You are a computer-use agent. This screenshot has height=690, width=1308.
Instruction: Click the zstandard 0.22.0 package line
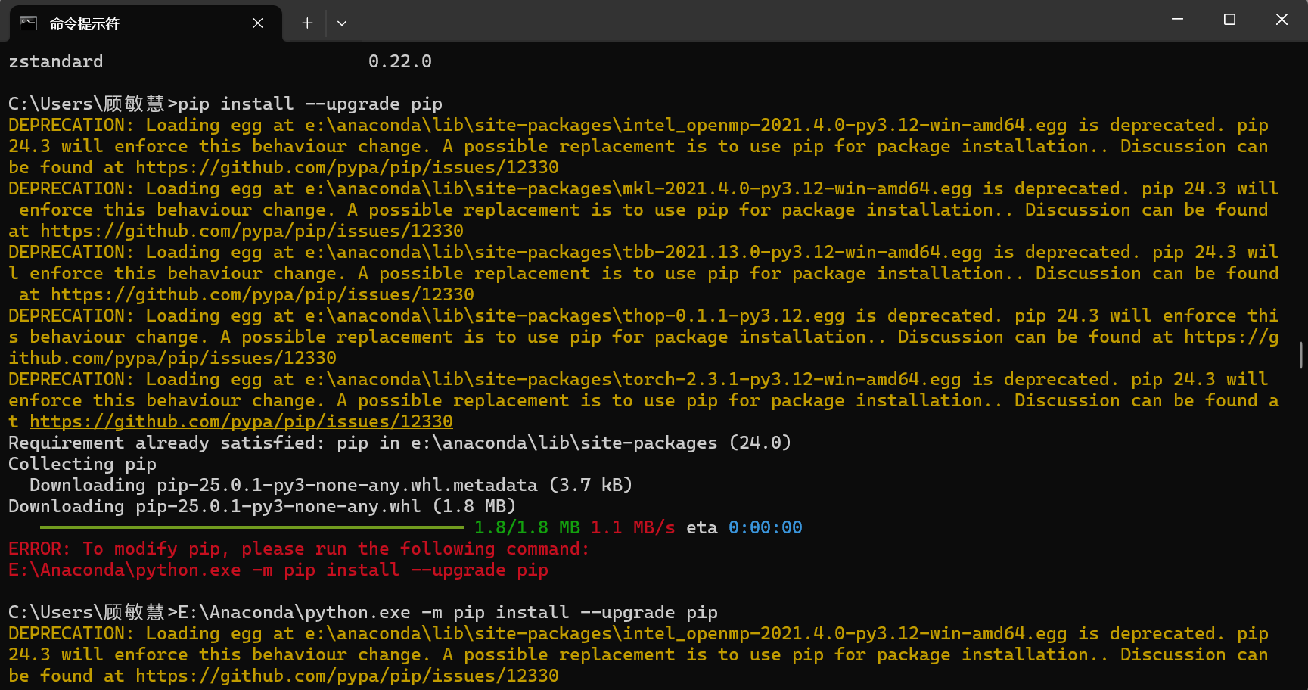click(x=219, y=61)
